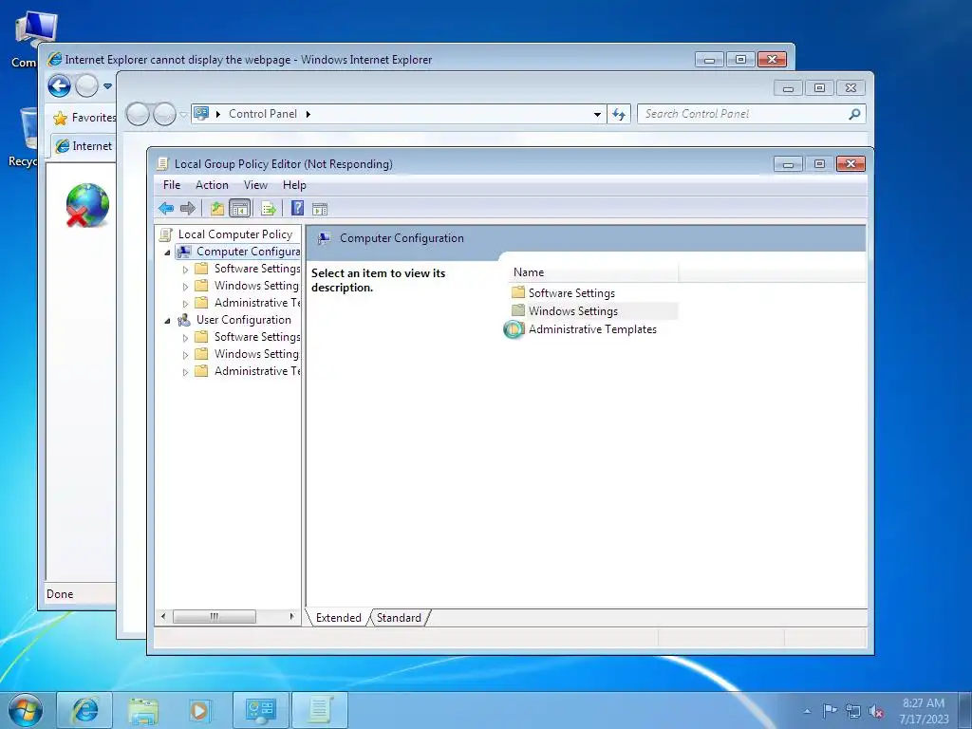Click the Back arrow in Group Policy toolbar
This screenshot has width=972, height=729.
pyautogui.click(x=165, y=208)
